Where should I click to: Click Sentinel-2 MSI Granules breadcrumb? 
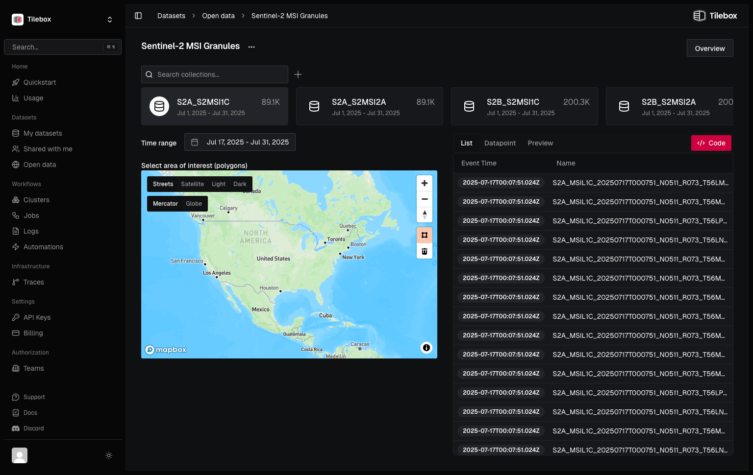(x=289, y=16)
